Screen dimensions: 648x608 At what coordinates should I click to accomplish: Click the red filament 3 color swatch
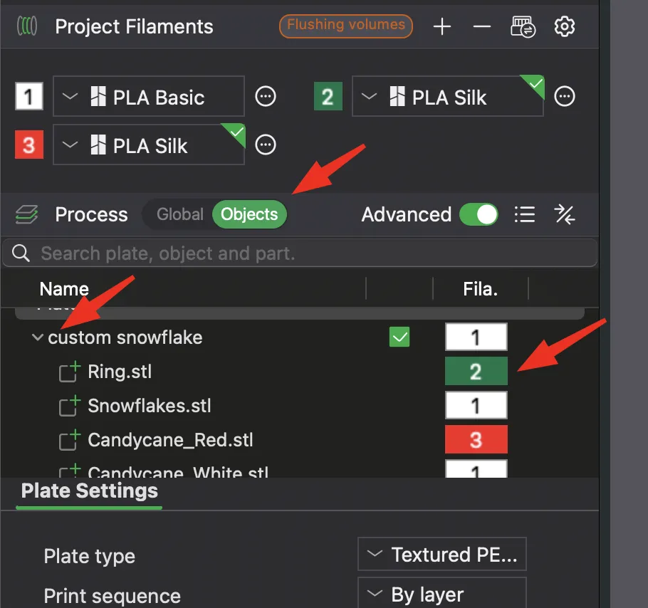29,145
